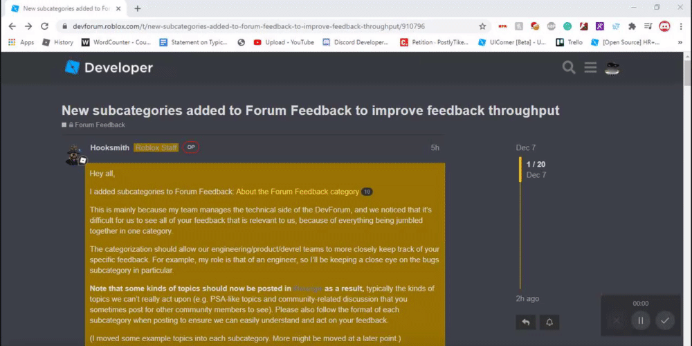The height and width of the screenshot is (346, 692).
Task: Expand the hidden bookmarks chevron
Action: 680,42
